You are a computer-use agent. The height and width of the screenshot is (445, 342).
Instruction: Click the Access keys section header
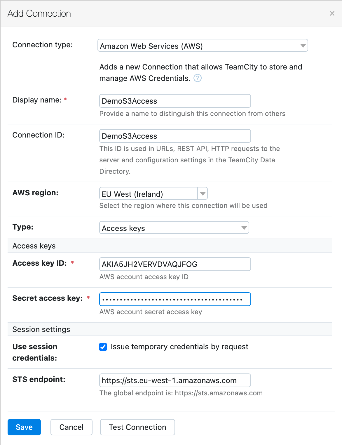click(34, 246)
